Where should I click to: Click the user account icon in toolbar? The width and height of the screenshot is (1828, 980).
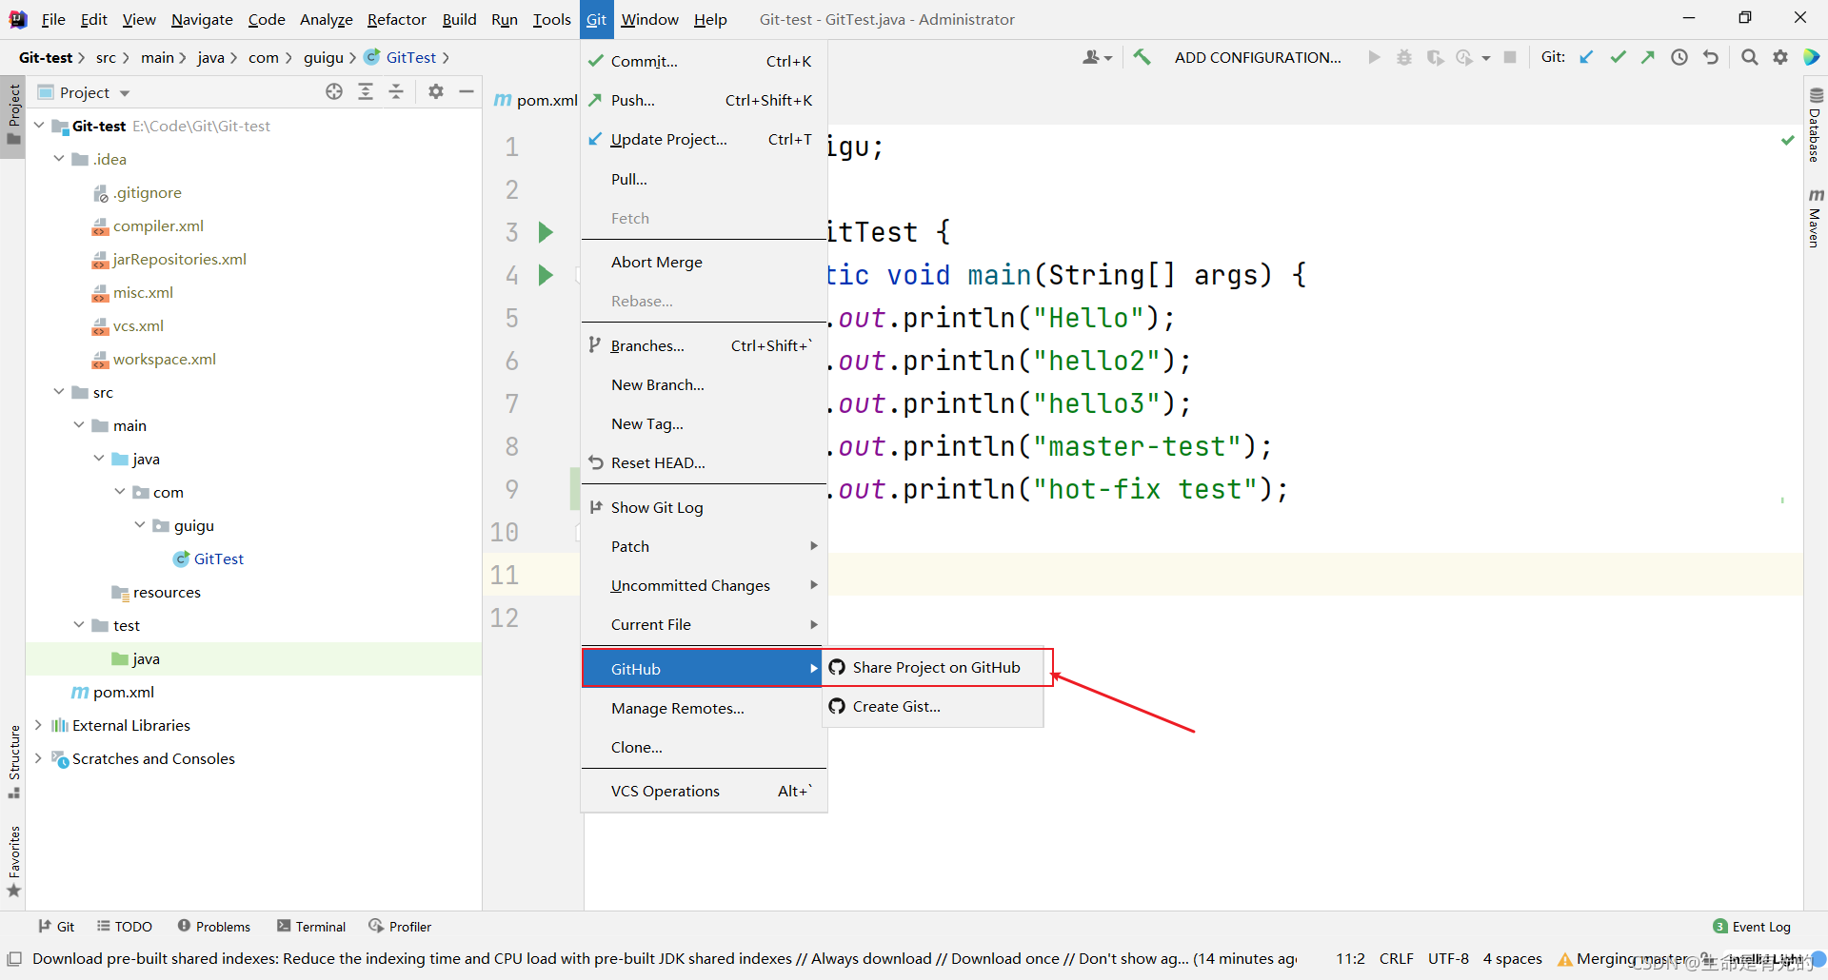[x=1097, y=57]
